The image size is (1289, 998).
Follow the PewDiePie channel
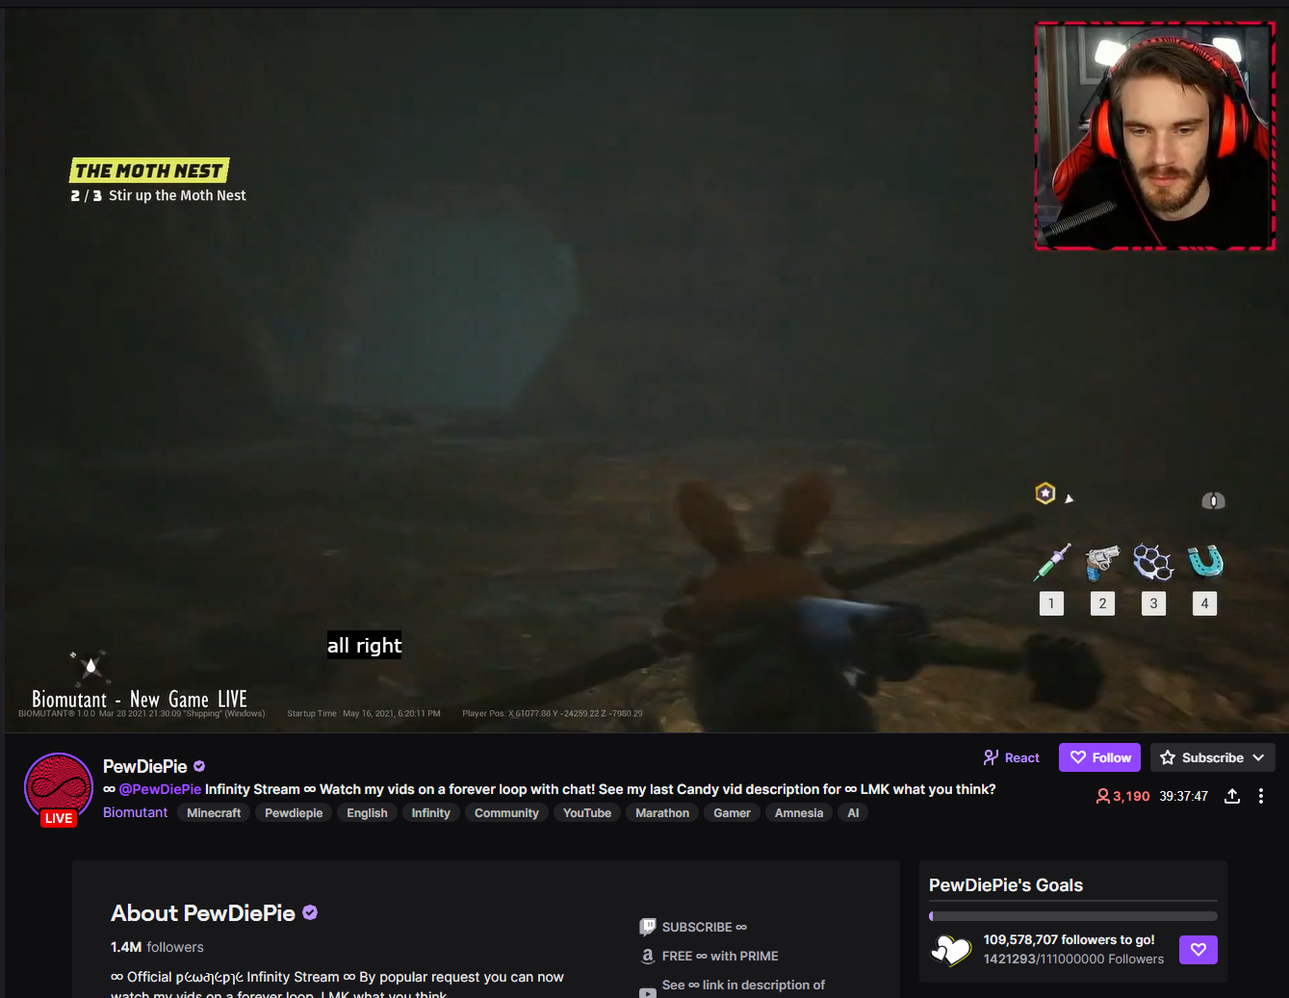[1099, 757]
